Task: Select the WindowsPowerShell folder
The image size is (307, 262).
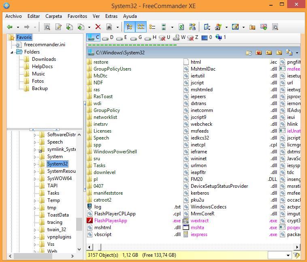Action: (x=115, y=152)
